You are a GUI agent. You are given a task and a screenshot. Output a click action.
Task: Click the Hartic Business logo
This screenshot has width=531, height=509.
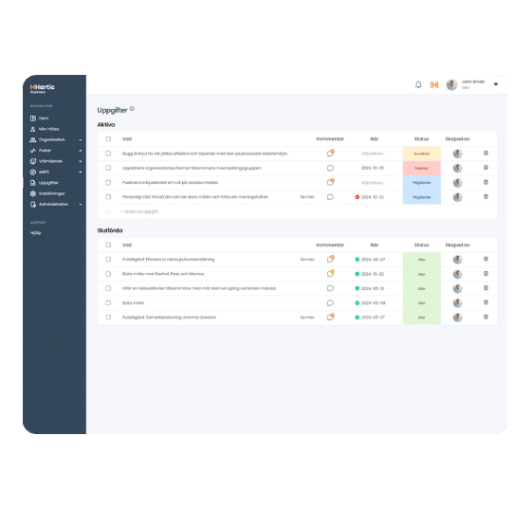pos(43,88)
